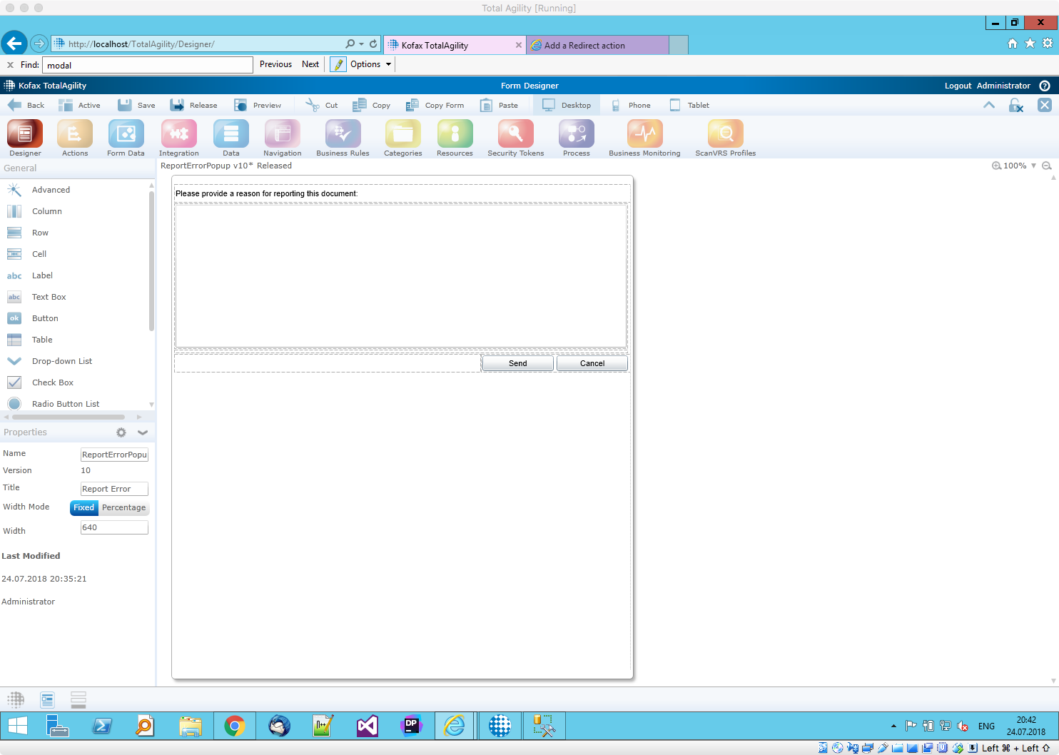Click the Title property text field
Image resolution: width=1059 pixels, height=755 pixels.
pos(114,489)
